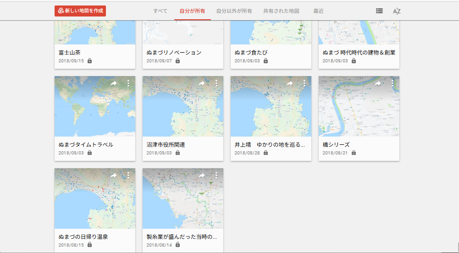
Task: Expand options menu on 橋シリーズ card
Action: (393, 83)
